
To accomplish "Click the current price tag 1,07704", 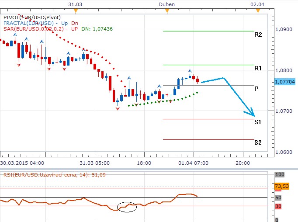I will click(x=285, y=81).
